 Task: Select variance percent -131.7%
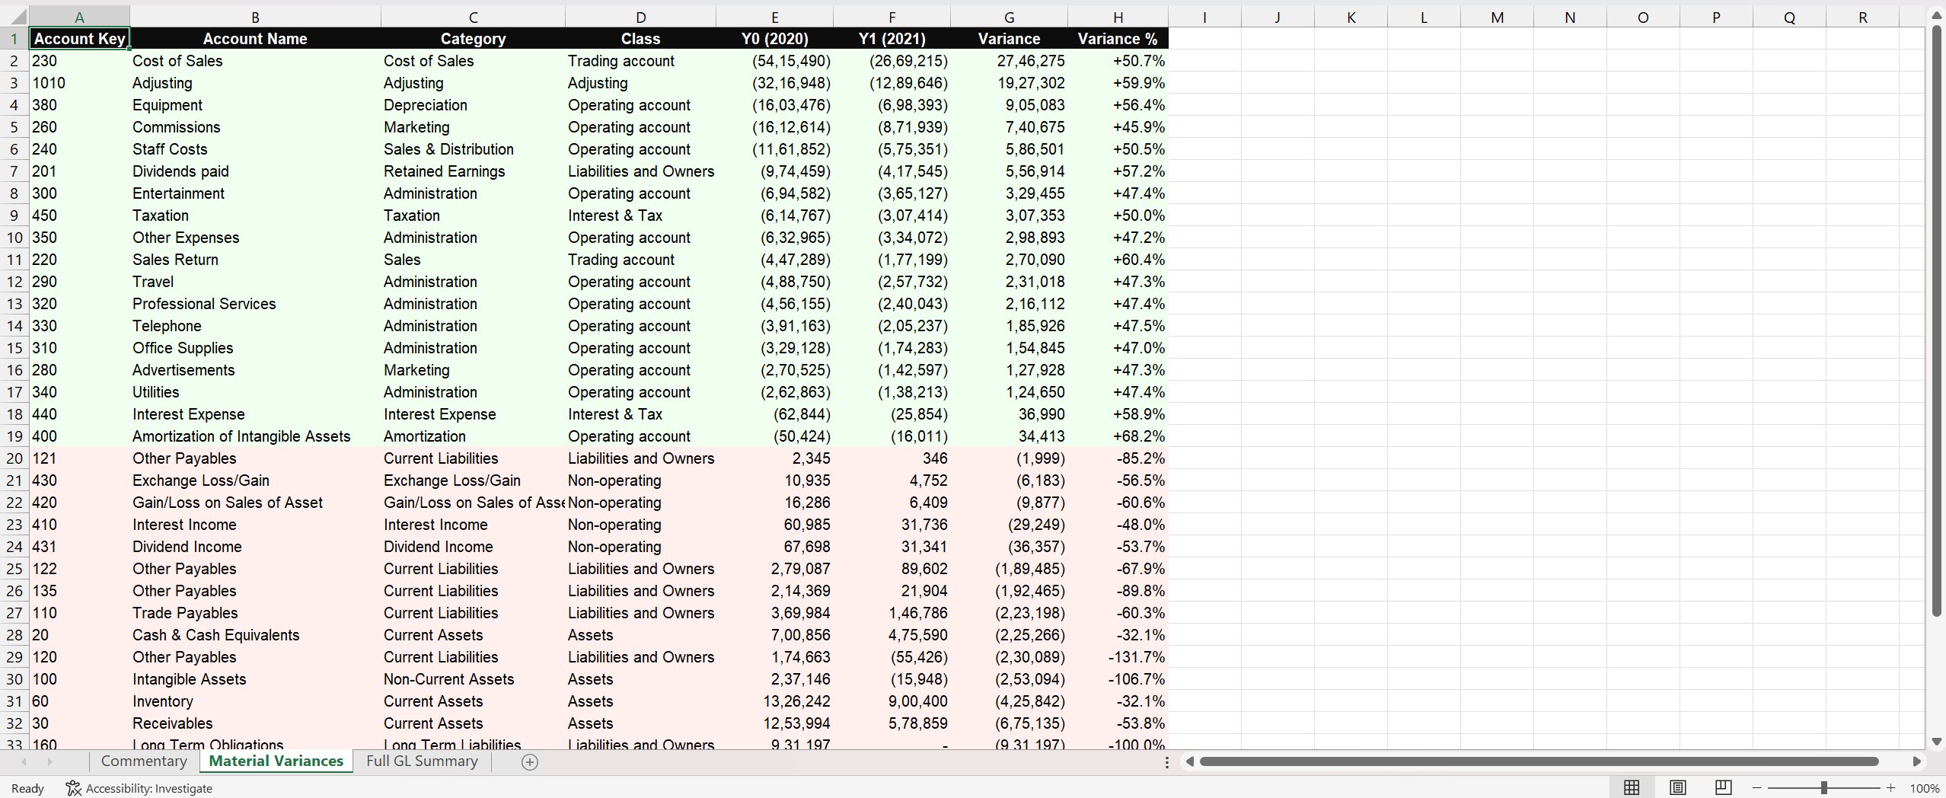pos(1118,657)
